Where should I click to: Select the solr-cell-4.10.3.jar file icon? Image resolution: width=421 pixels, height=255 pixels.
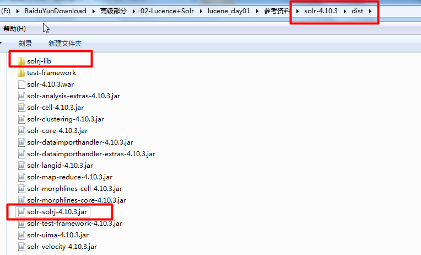pyautogui.click(x=21, y=107)
